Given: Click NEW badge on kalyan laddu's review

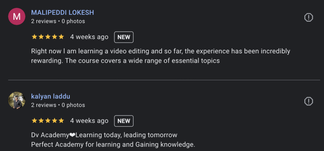Looking at the screenshot, I should [124, 121].
